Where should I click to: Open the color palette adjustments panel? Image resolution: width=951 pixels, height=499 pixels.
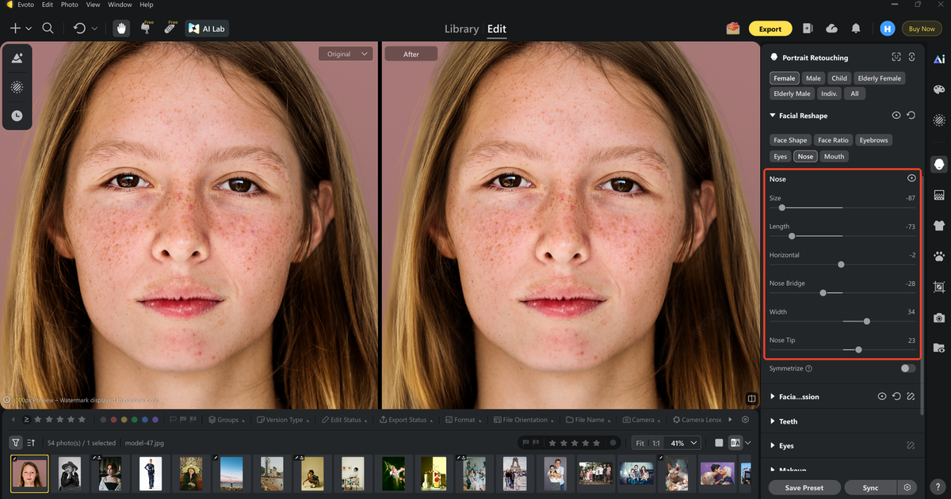click(939, 90)
